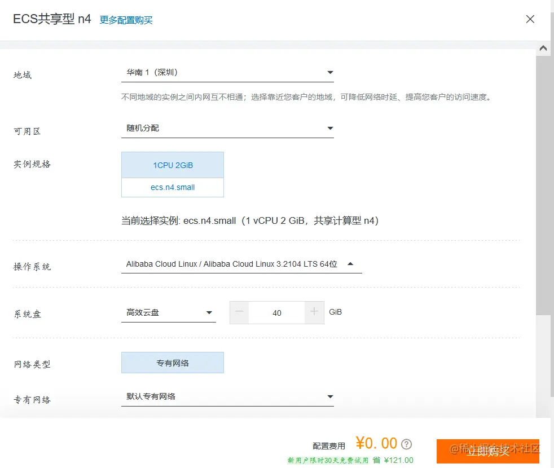Open the 地域 region dropdown 华南1（深圳）
This screenshot has width=554, height=468.
pyautogui.click(x=228, y=72)
